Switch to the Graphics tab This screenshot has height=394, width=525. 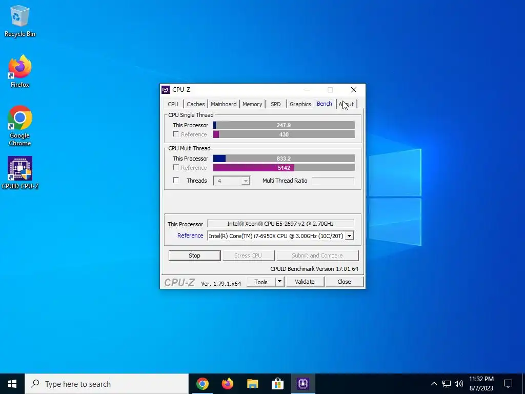tap(300, 104)
